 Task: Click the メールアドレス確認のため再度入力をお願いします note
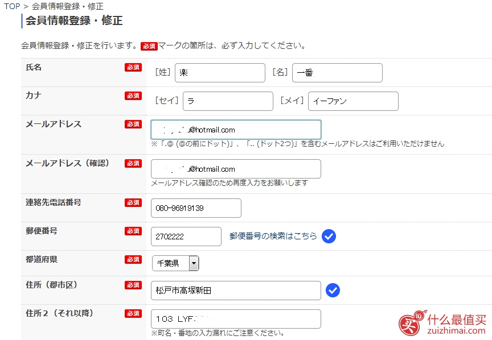229,183
